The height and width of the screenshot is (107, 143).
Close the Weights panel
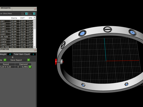tap(35, 9)
